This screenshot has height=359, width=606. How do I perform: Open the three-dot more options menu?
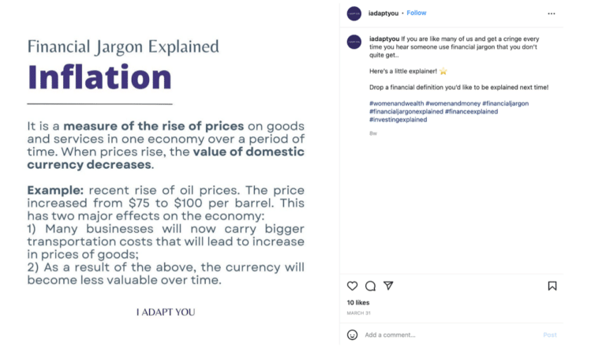tap(552, 13)
